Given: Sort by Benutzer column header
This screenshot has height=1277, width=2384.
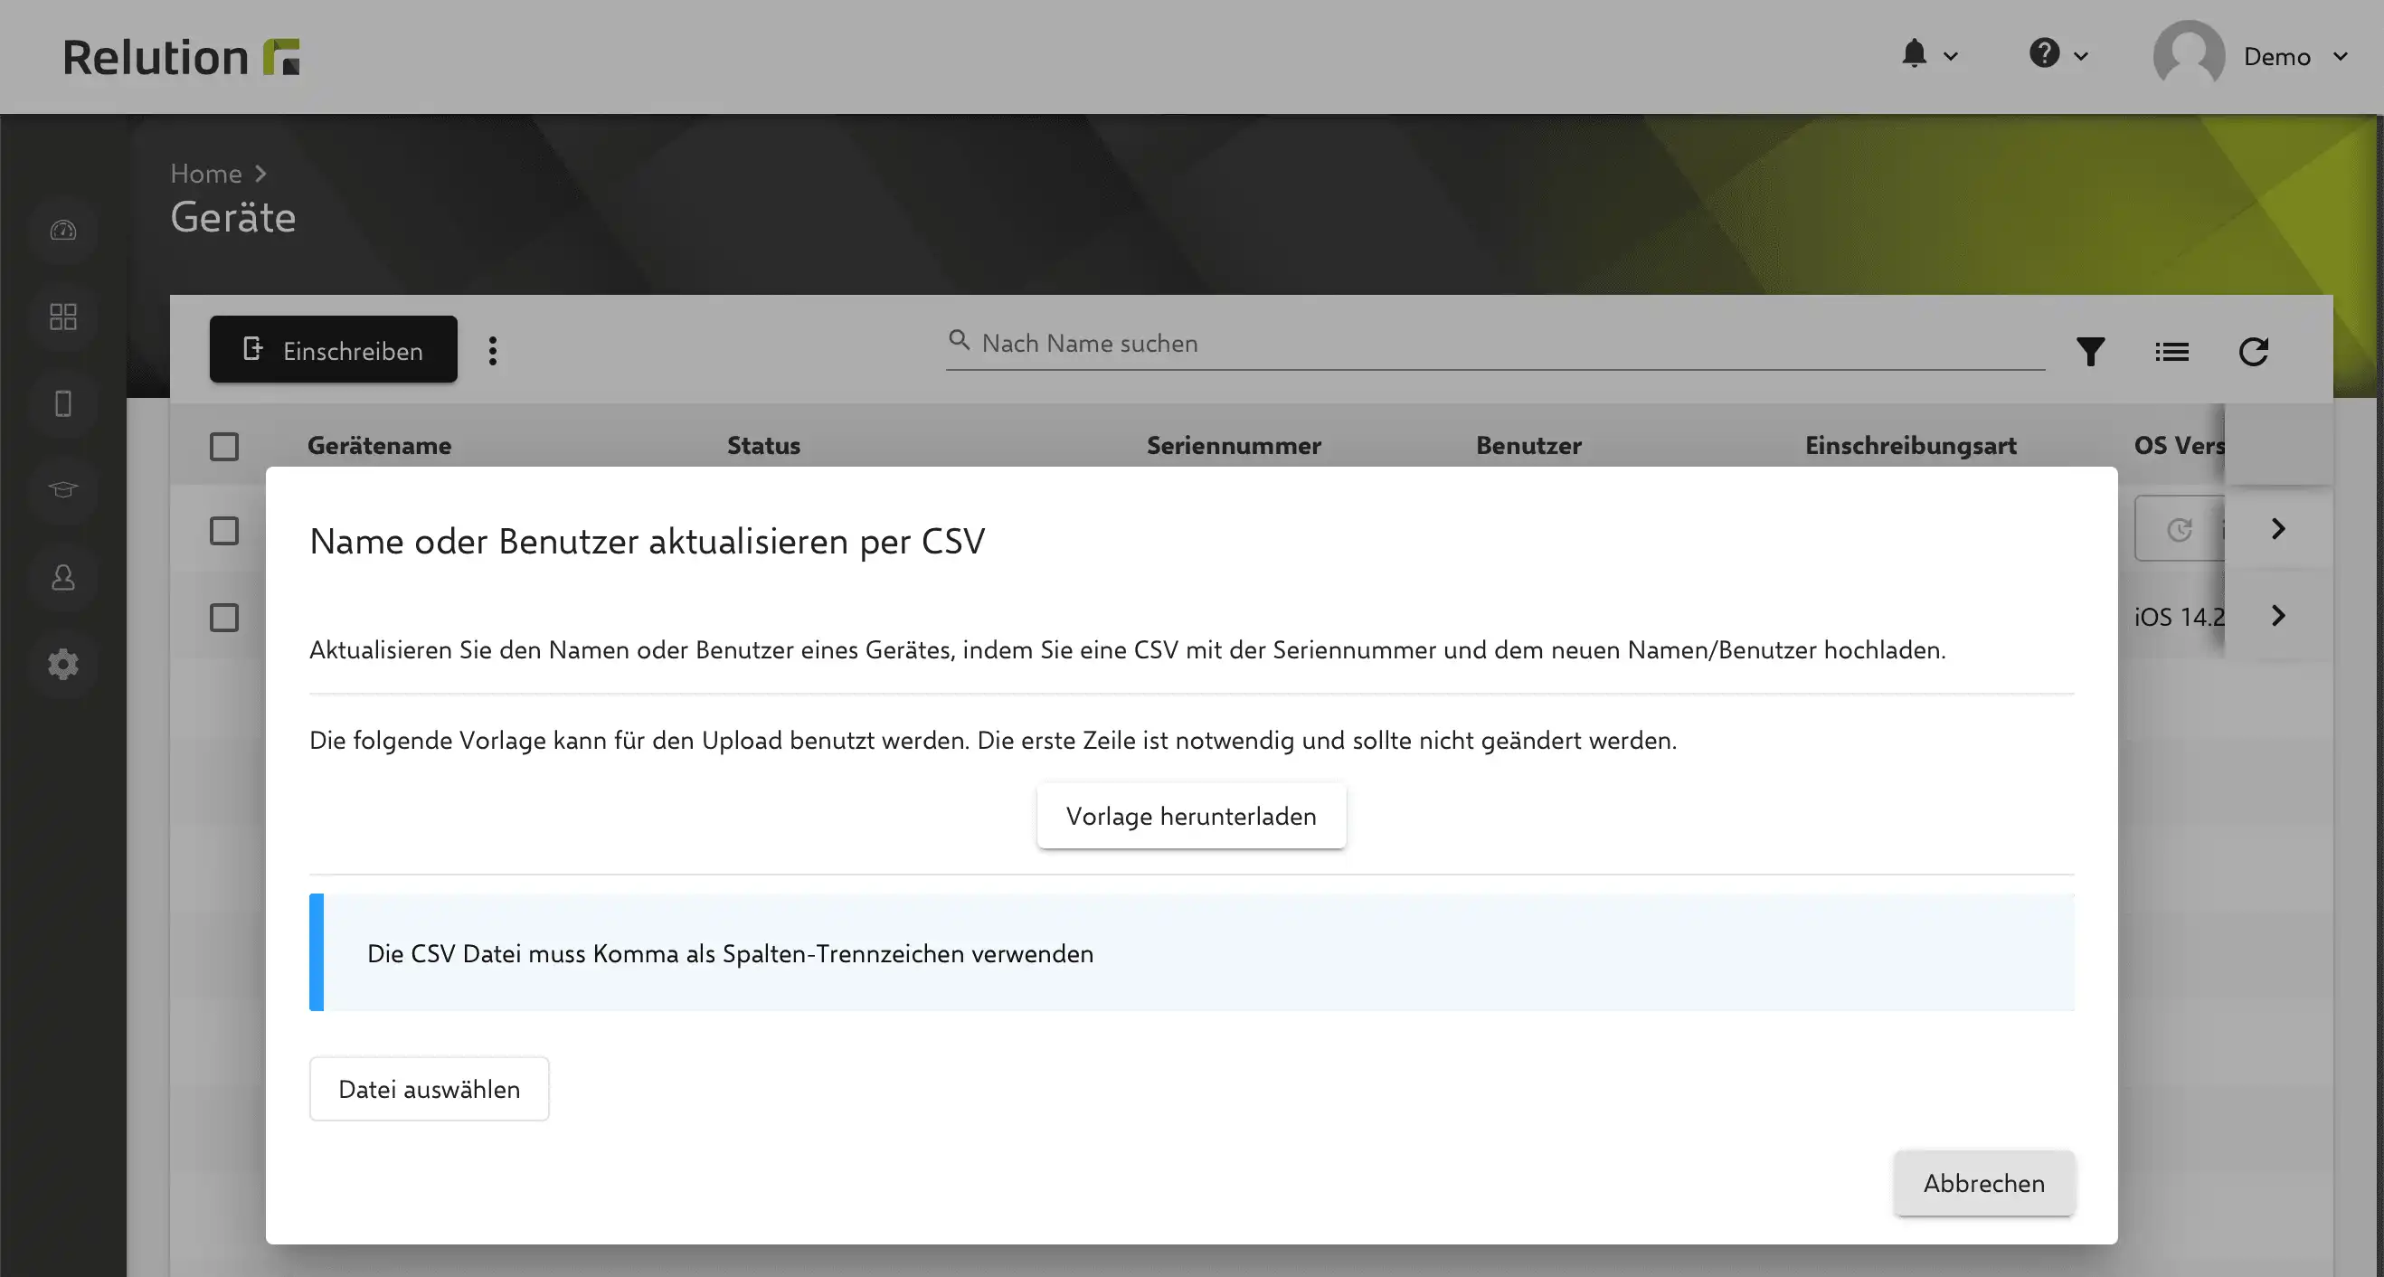Looking at the screenshot, I should pos(1528,446).
